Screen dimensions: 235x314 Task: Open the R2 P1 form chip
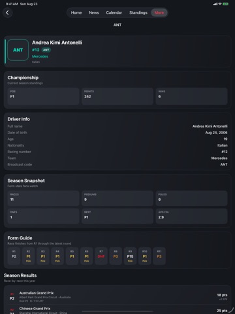29,256
